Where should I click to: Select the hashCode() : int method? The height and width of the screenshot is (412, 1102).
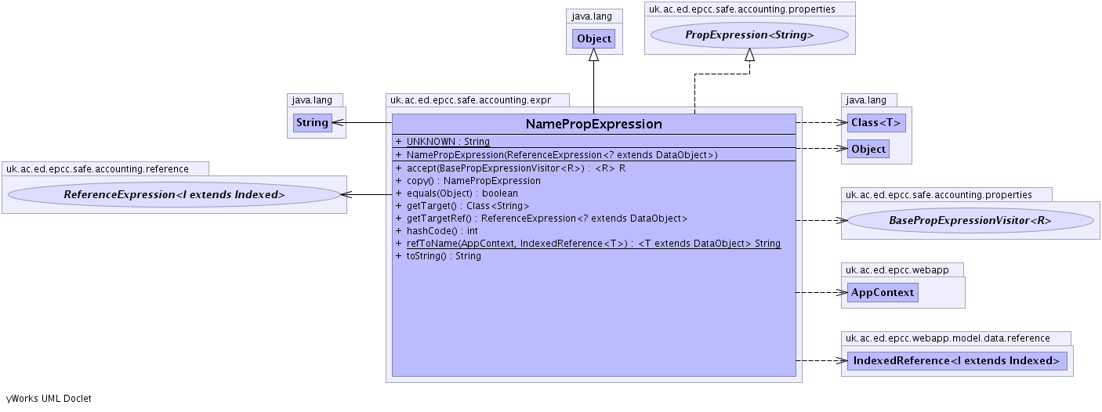441,231
